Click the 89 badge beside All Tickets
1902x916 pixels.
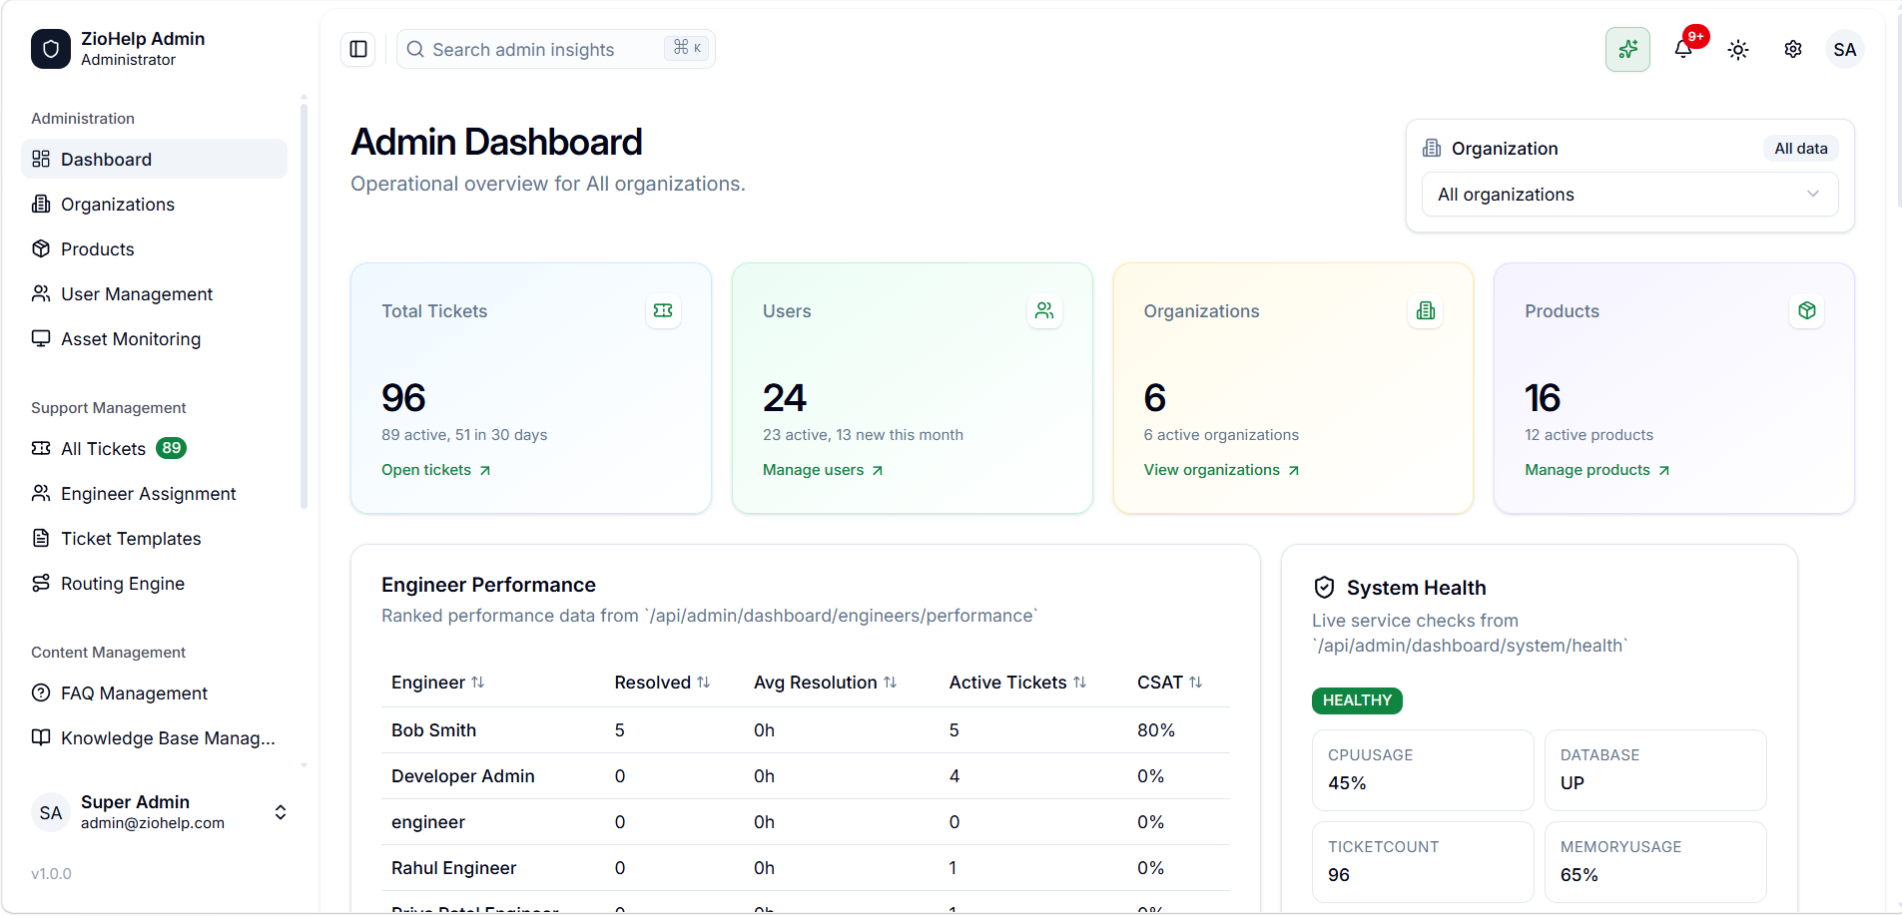coord(172,448)
